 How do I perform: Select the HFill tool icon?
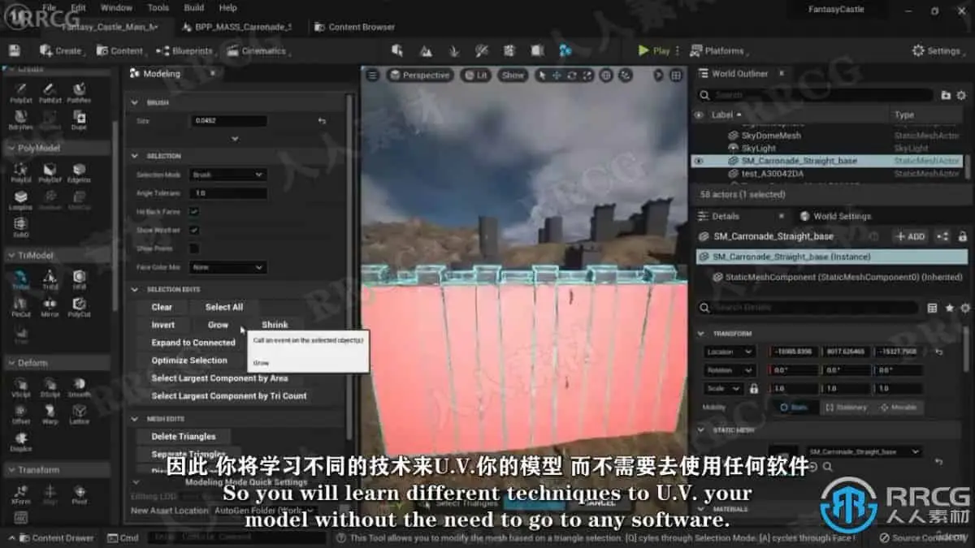[79, 279]
